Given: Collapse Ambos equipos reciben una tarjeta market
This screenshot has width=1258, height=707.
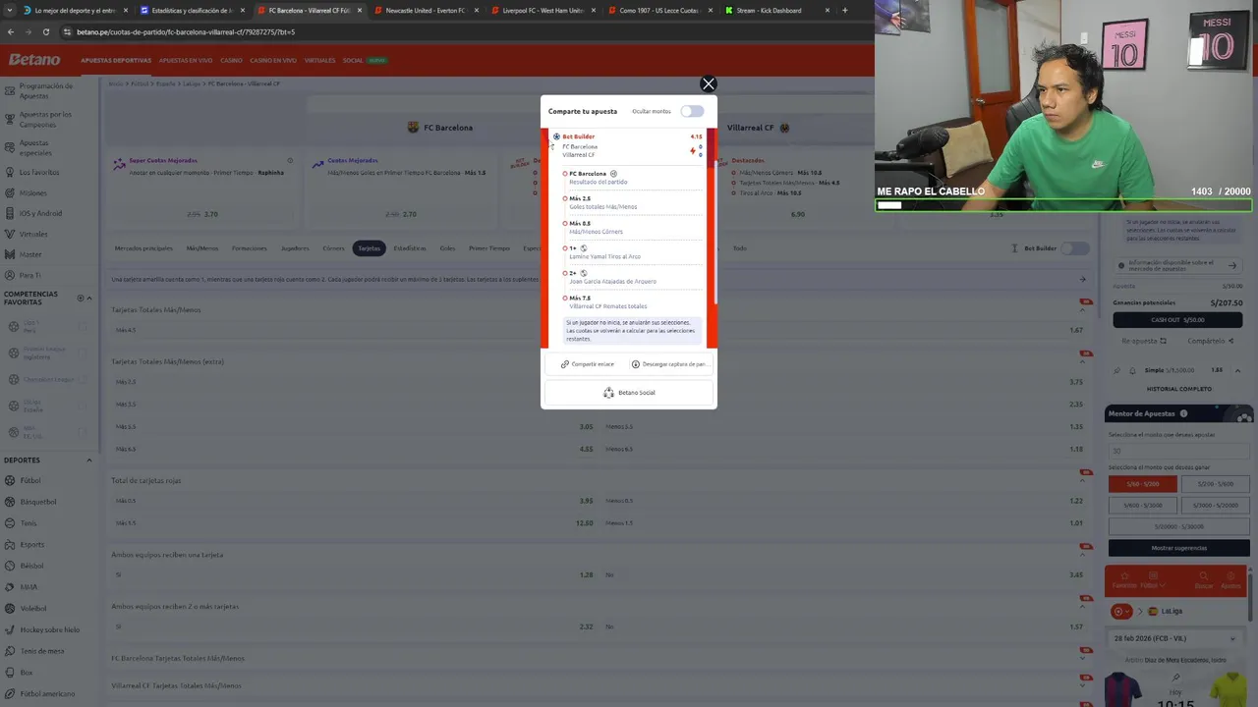Looking at the screenshot, I should (1083, 555).
